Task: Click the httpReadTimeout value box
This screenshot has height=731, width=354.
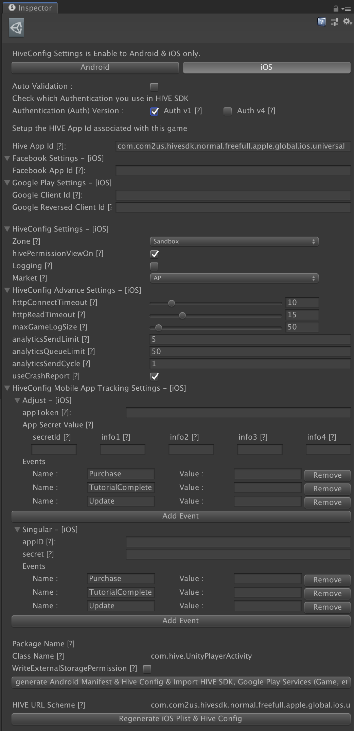Action: (x=302, y=315)
